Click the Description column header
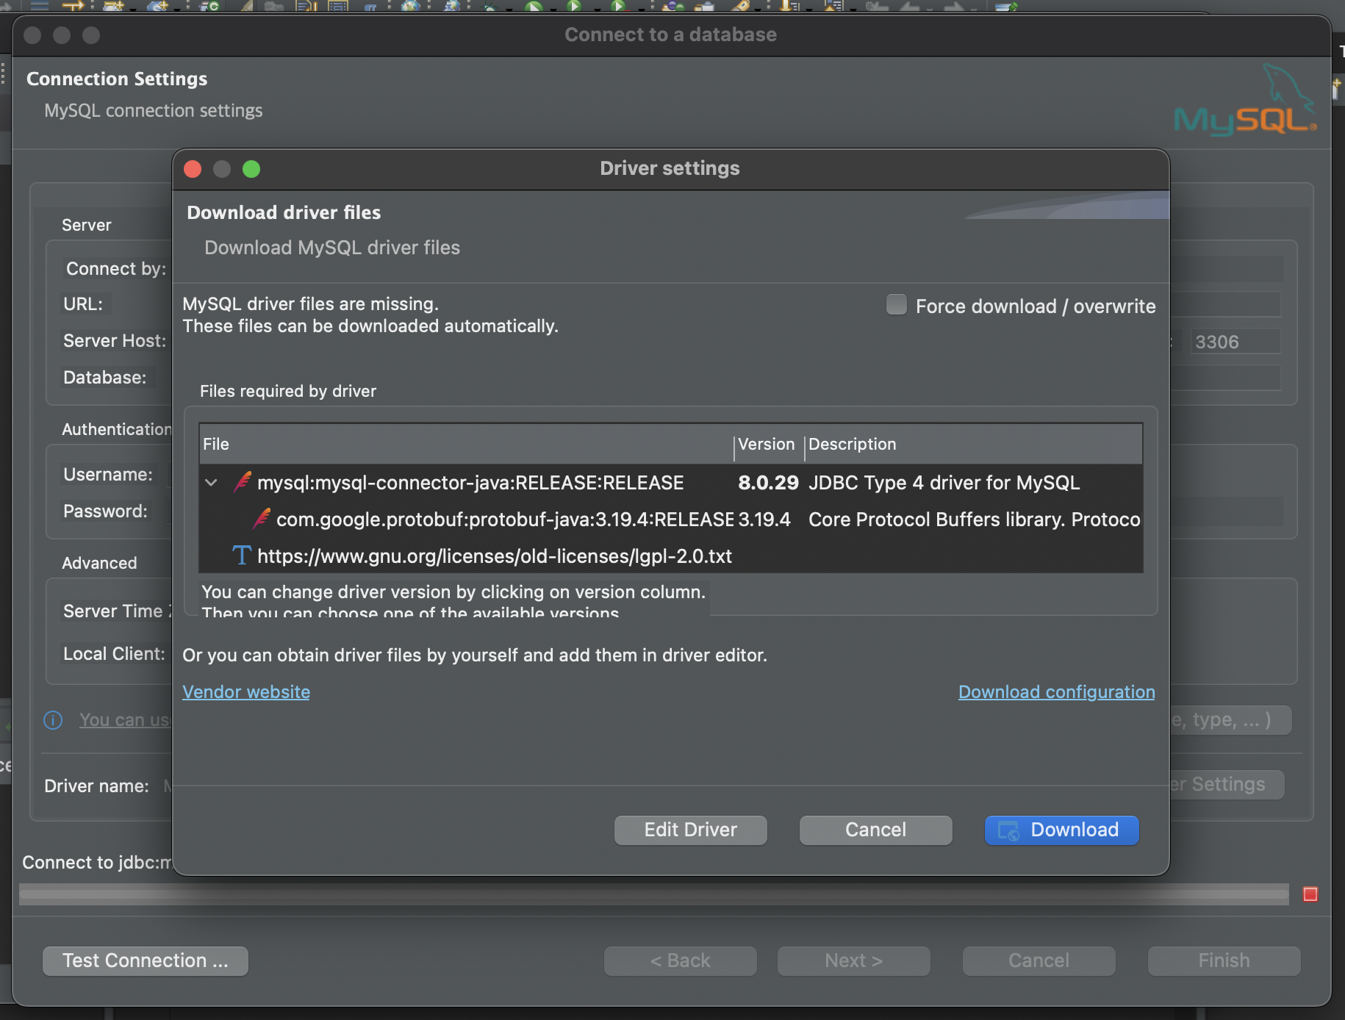Screen dimensions: 1345x1020 pyautogui.click(x=973, y=444)
